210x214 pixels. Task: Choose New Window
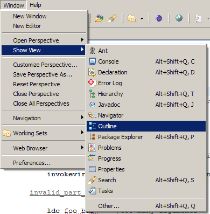pyautogui.click(x=44, y=16)
